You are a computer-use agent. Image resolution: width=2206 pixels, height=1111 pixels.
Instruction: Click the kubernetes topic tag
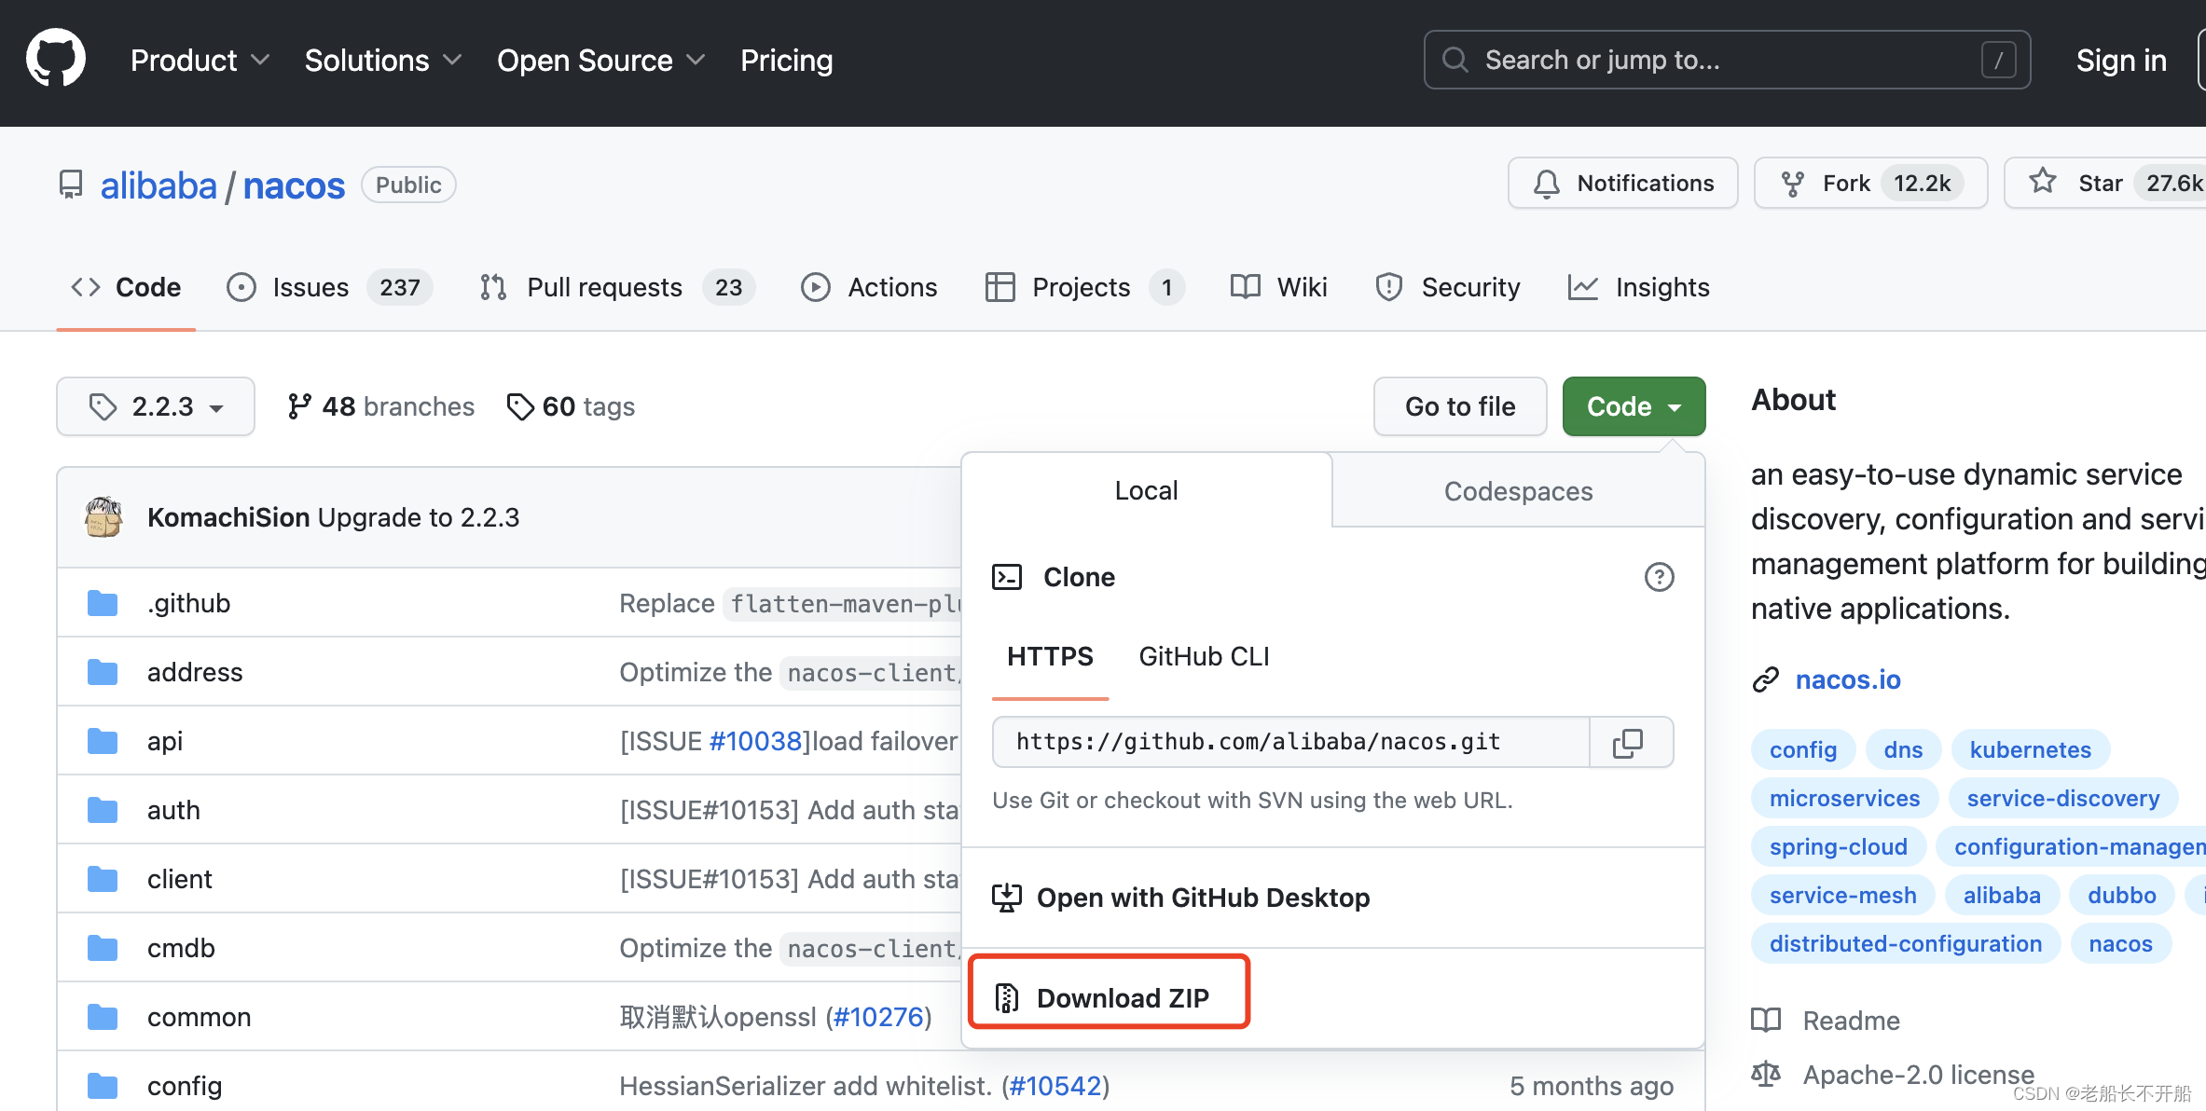(x=2030, y=749)
